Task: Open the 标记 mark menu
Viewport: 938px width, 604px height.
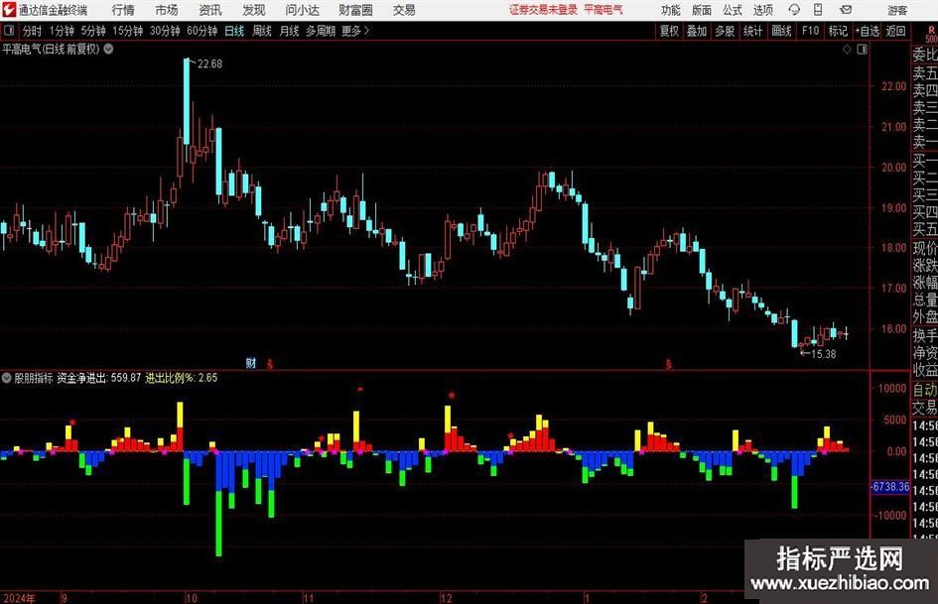Action: click(838, 31)
